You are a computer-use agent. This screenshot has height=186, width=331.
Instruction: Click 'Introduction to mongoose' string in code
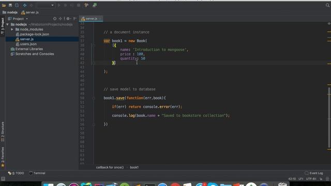pyautogui.click(x=160, y=50)
